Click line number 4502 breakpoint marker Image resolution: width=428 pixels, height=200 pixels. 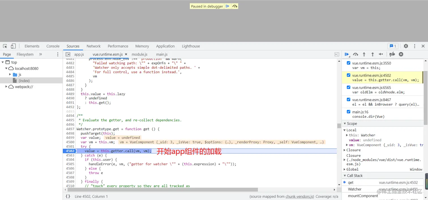[70, 151]
